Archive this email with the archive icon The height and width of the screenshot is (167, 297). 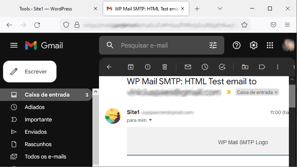(x=131, y=67)
